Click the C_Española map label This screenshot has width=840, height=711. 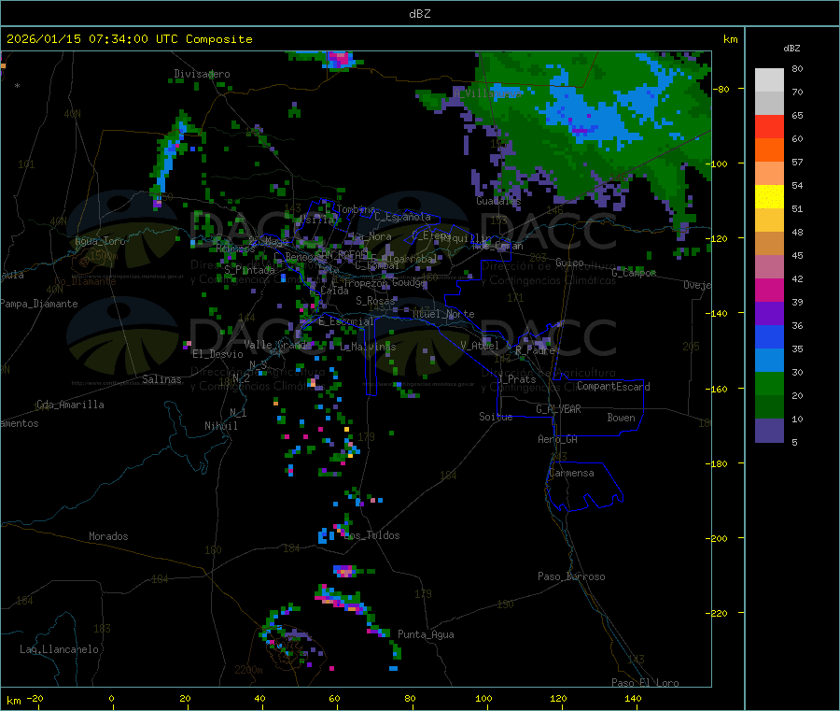(402, 217)
